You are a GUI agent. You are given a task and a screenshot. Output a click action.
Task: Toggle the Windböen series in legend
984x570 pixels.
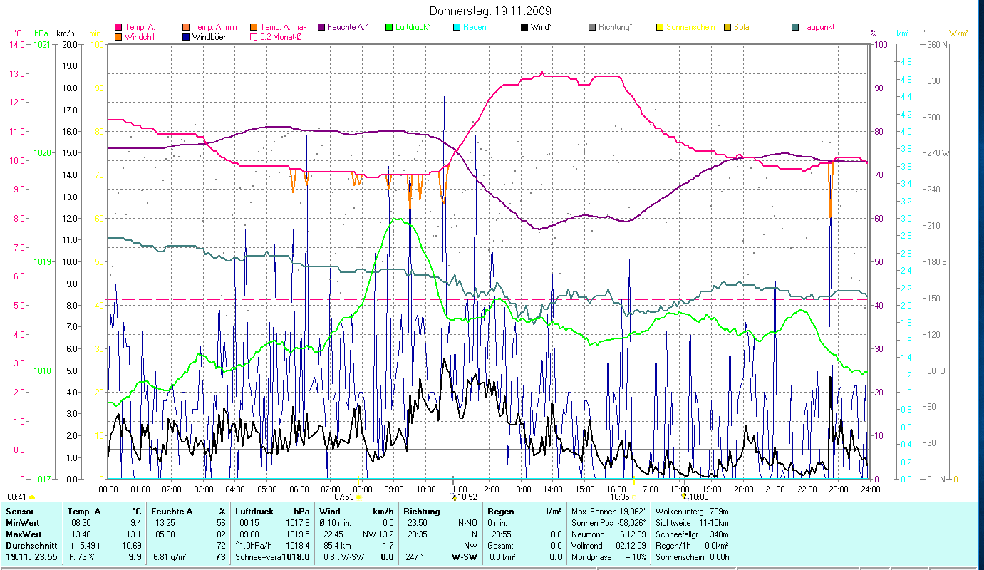[x=211, y=37]
